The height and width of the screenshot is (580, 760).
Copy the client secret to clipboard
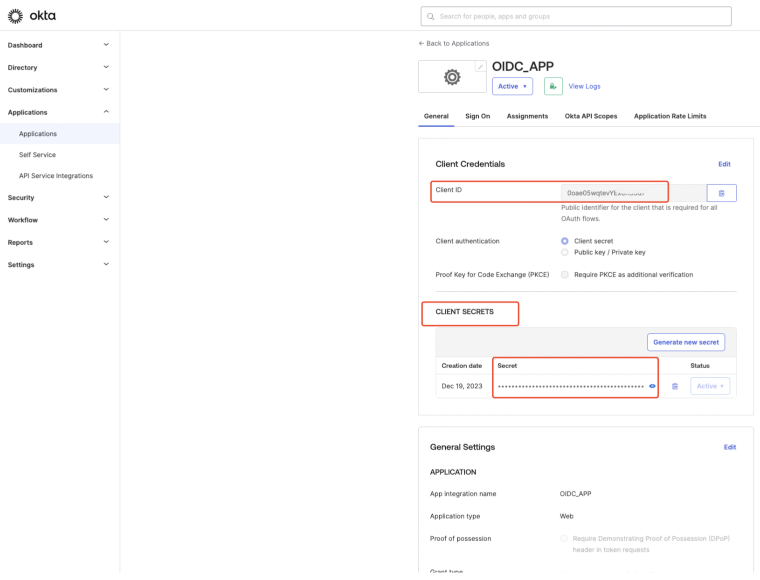click(x=675, y=386)
